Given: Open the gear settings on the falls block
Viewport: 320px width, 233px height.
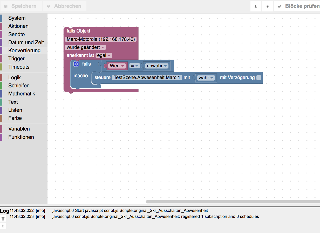Looking at the screenshot, I should 76,64.
